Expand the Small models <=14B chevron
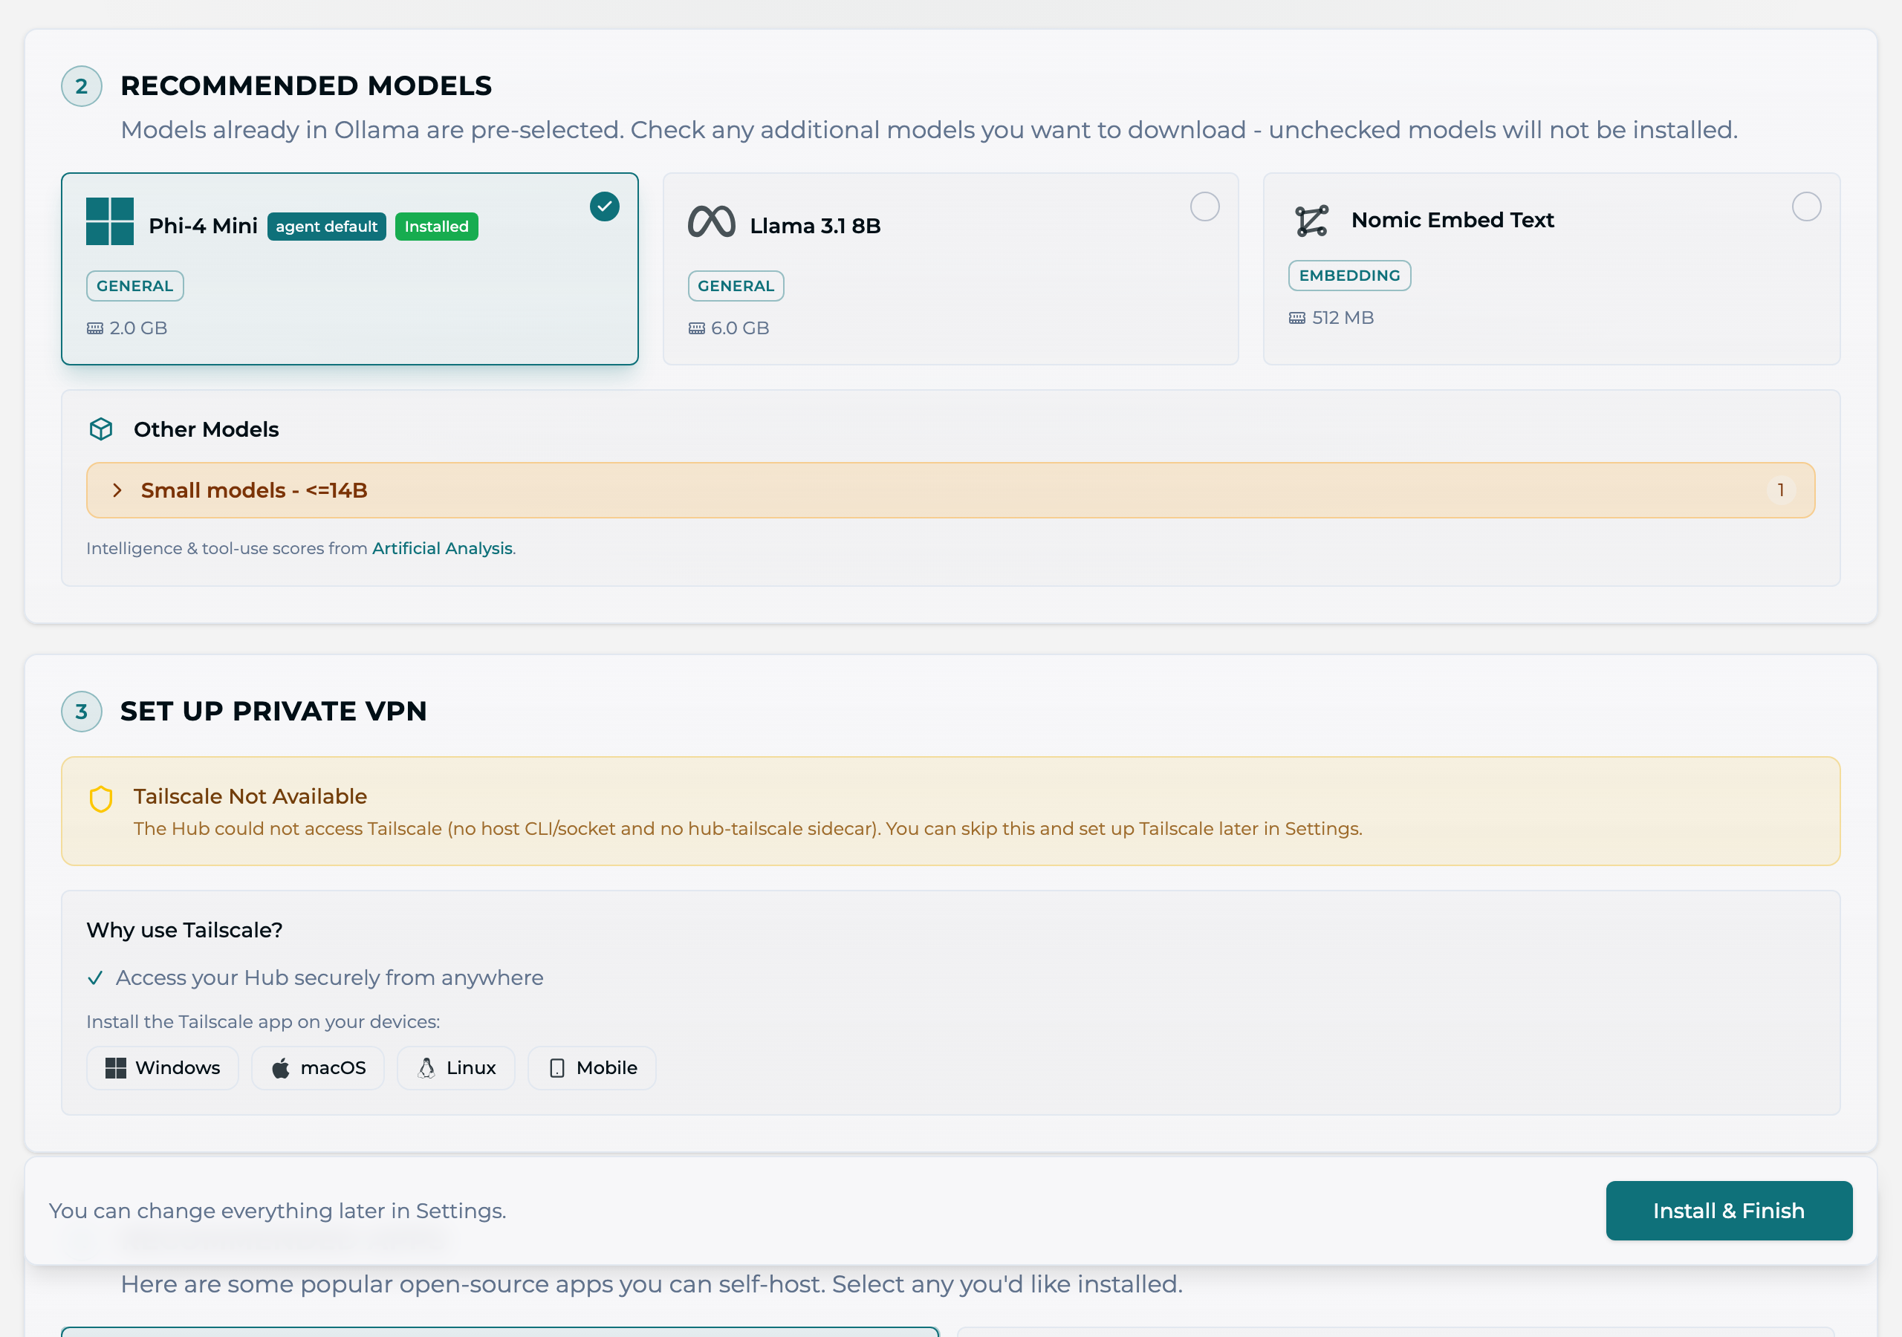This screenshot has height=1337, width=1902. click(117, 490)
